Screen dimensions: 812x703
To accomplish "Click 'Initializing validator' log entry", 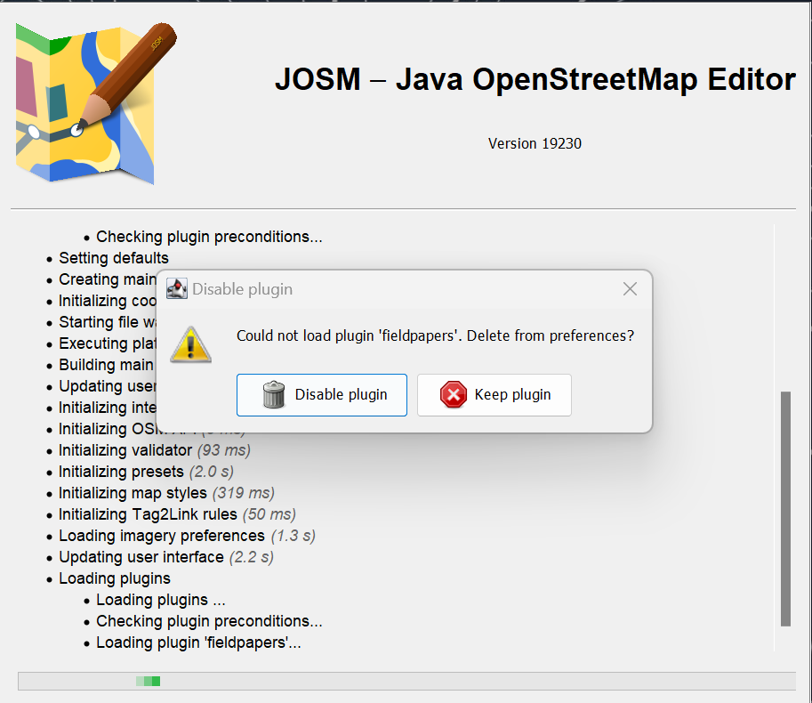I will coord(155,450).
